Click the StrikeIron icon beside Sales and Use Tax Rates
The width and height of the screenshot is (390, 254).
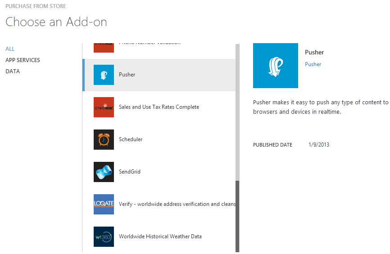coord(104,107)
